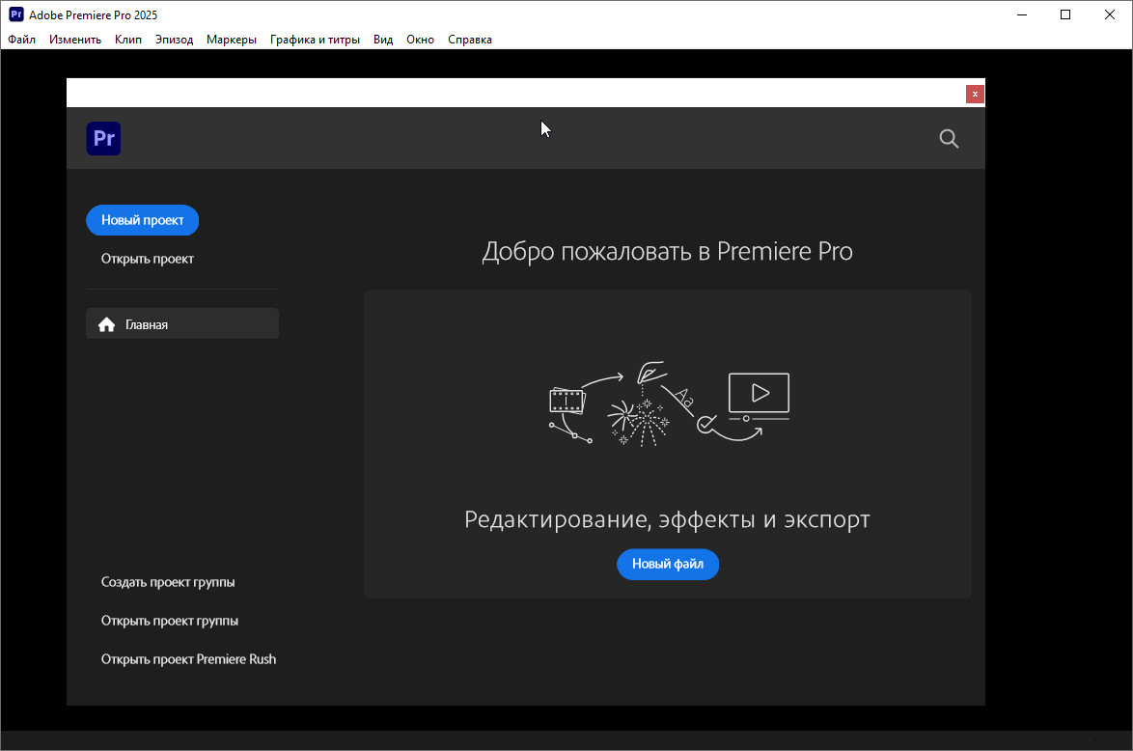
Task: Open the Вид menu
Action: [x=383, y=40]
